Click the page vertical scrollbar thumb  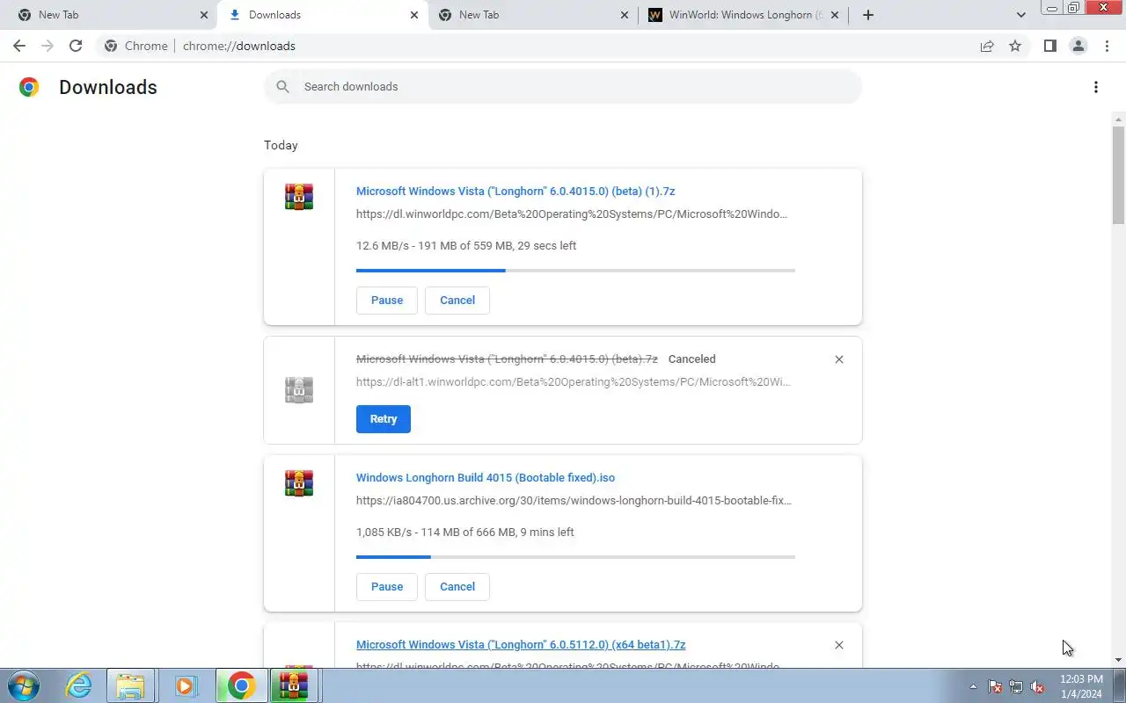point(1118,175)
